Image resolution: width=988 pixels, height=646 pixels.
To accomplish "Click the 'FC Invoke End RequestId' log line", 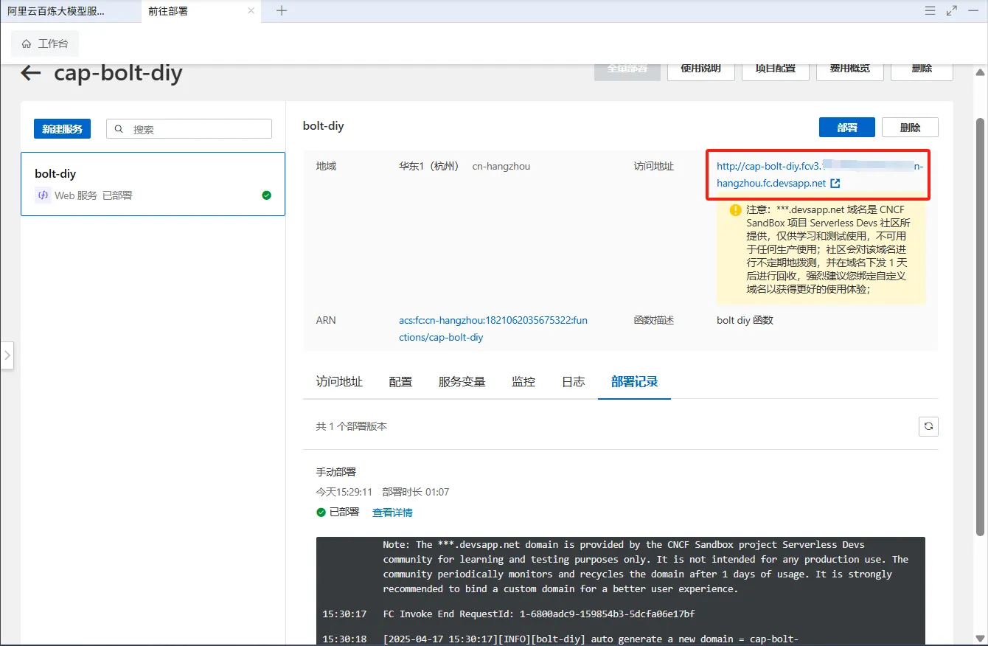I will [x=539, y=614].
